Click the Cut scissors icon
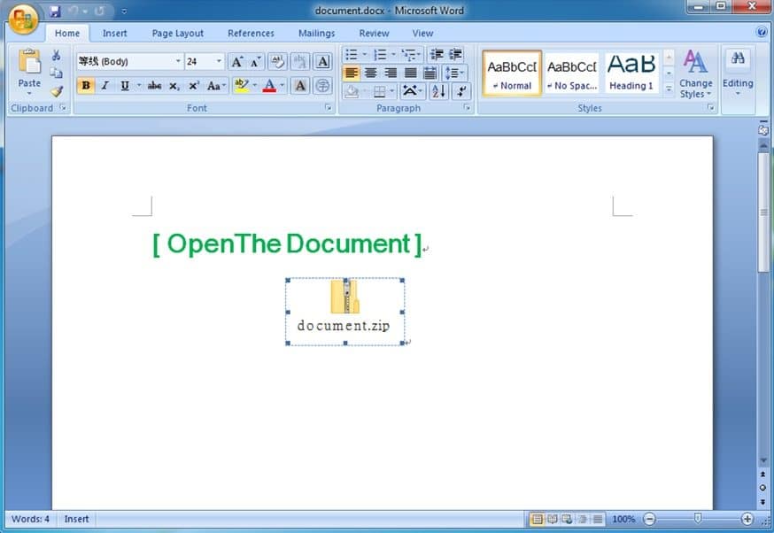This screenshot has width=774, height=533. click(57, 56)
